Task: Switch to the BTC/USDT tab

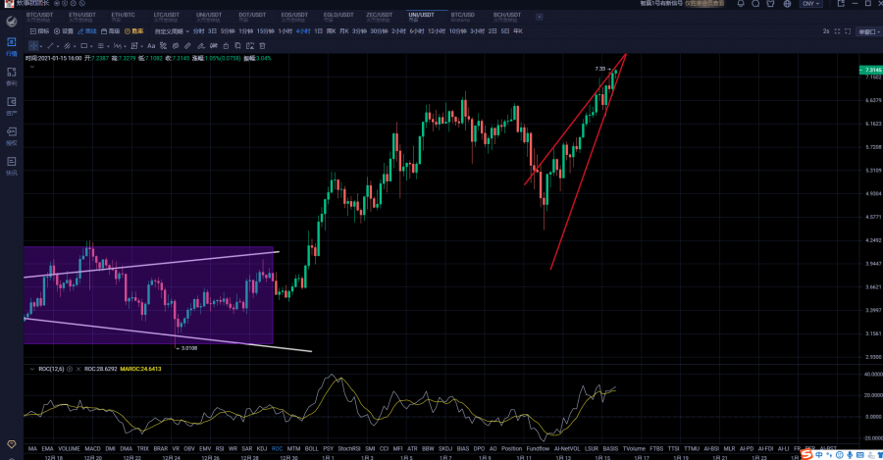Action: 40,17
